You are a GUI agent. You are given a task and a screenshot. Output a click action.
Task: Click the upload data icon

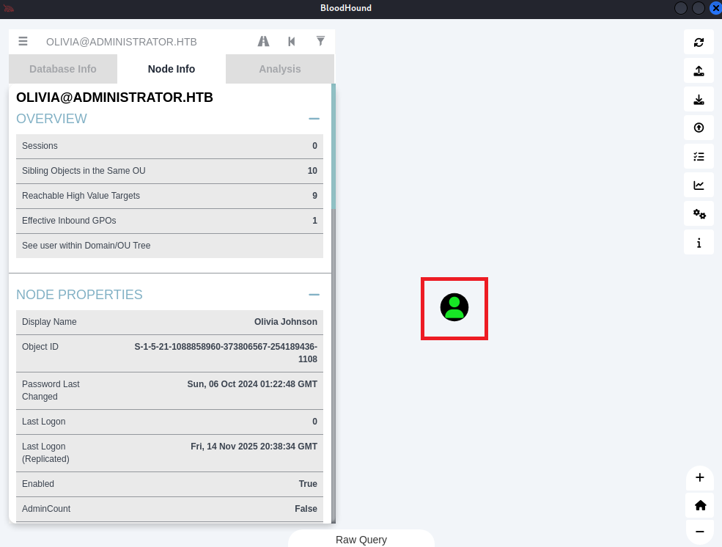699,128
